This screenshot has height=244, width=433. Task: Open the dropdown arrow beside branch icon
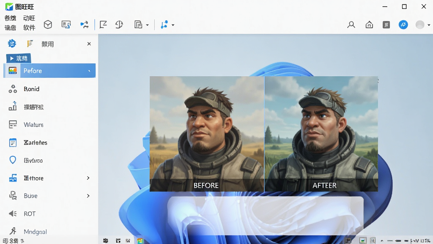pos(173,25)
